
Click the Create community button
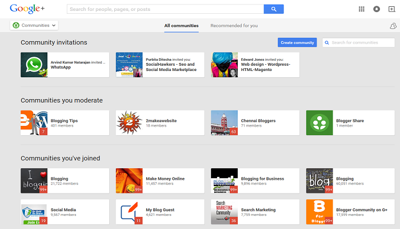point(297,42)
